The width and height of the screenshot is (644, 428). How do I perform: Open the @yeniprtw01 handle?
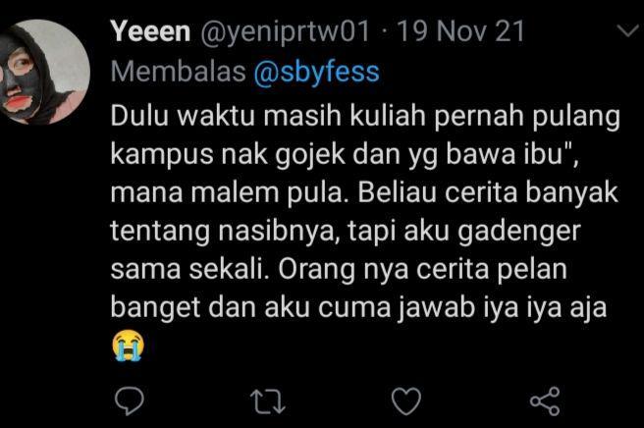(285, 32)
